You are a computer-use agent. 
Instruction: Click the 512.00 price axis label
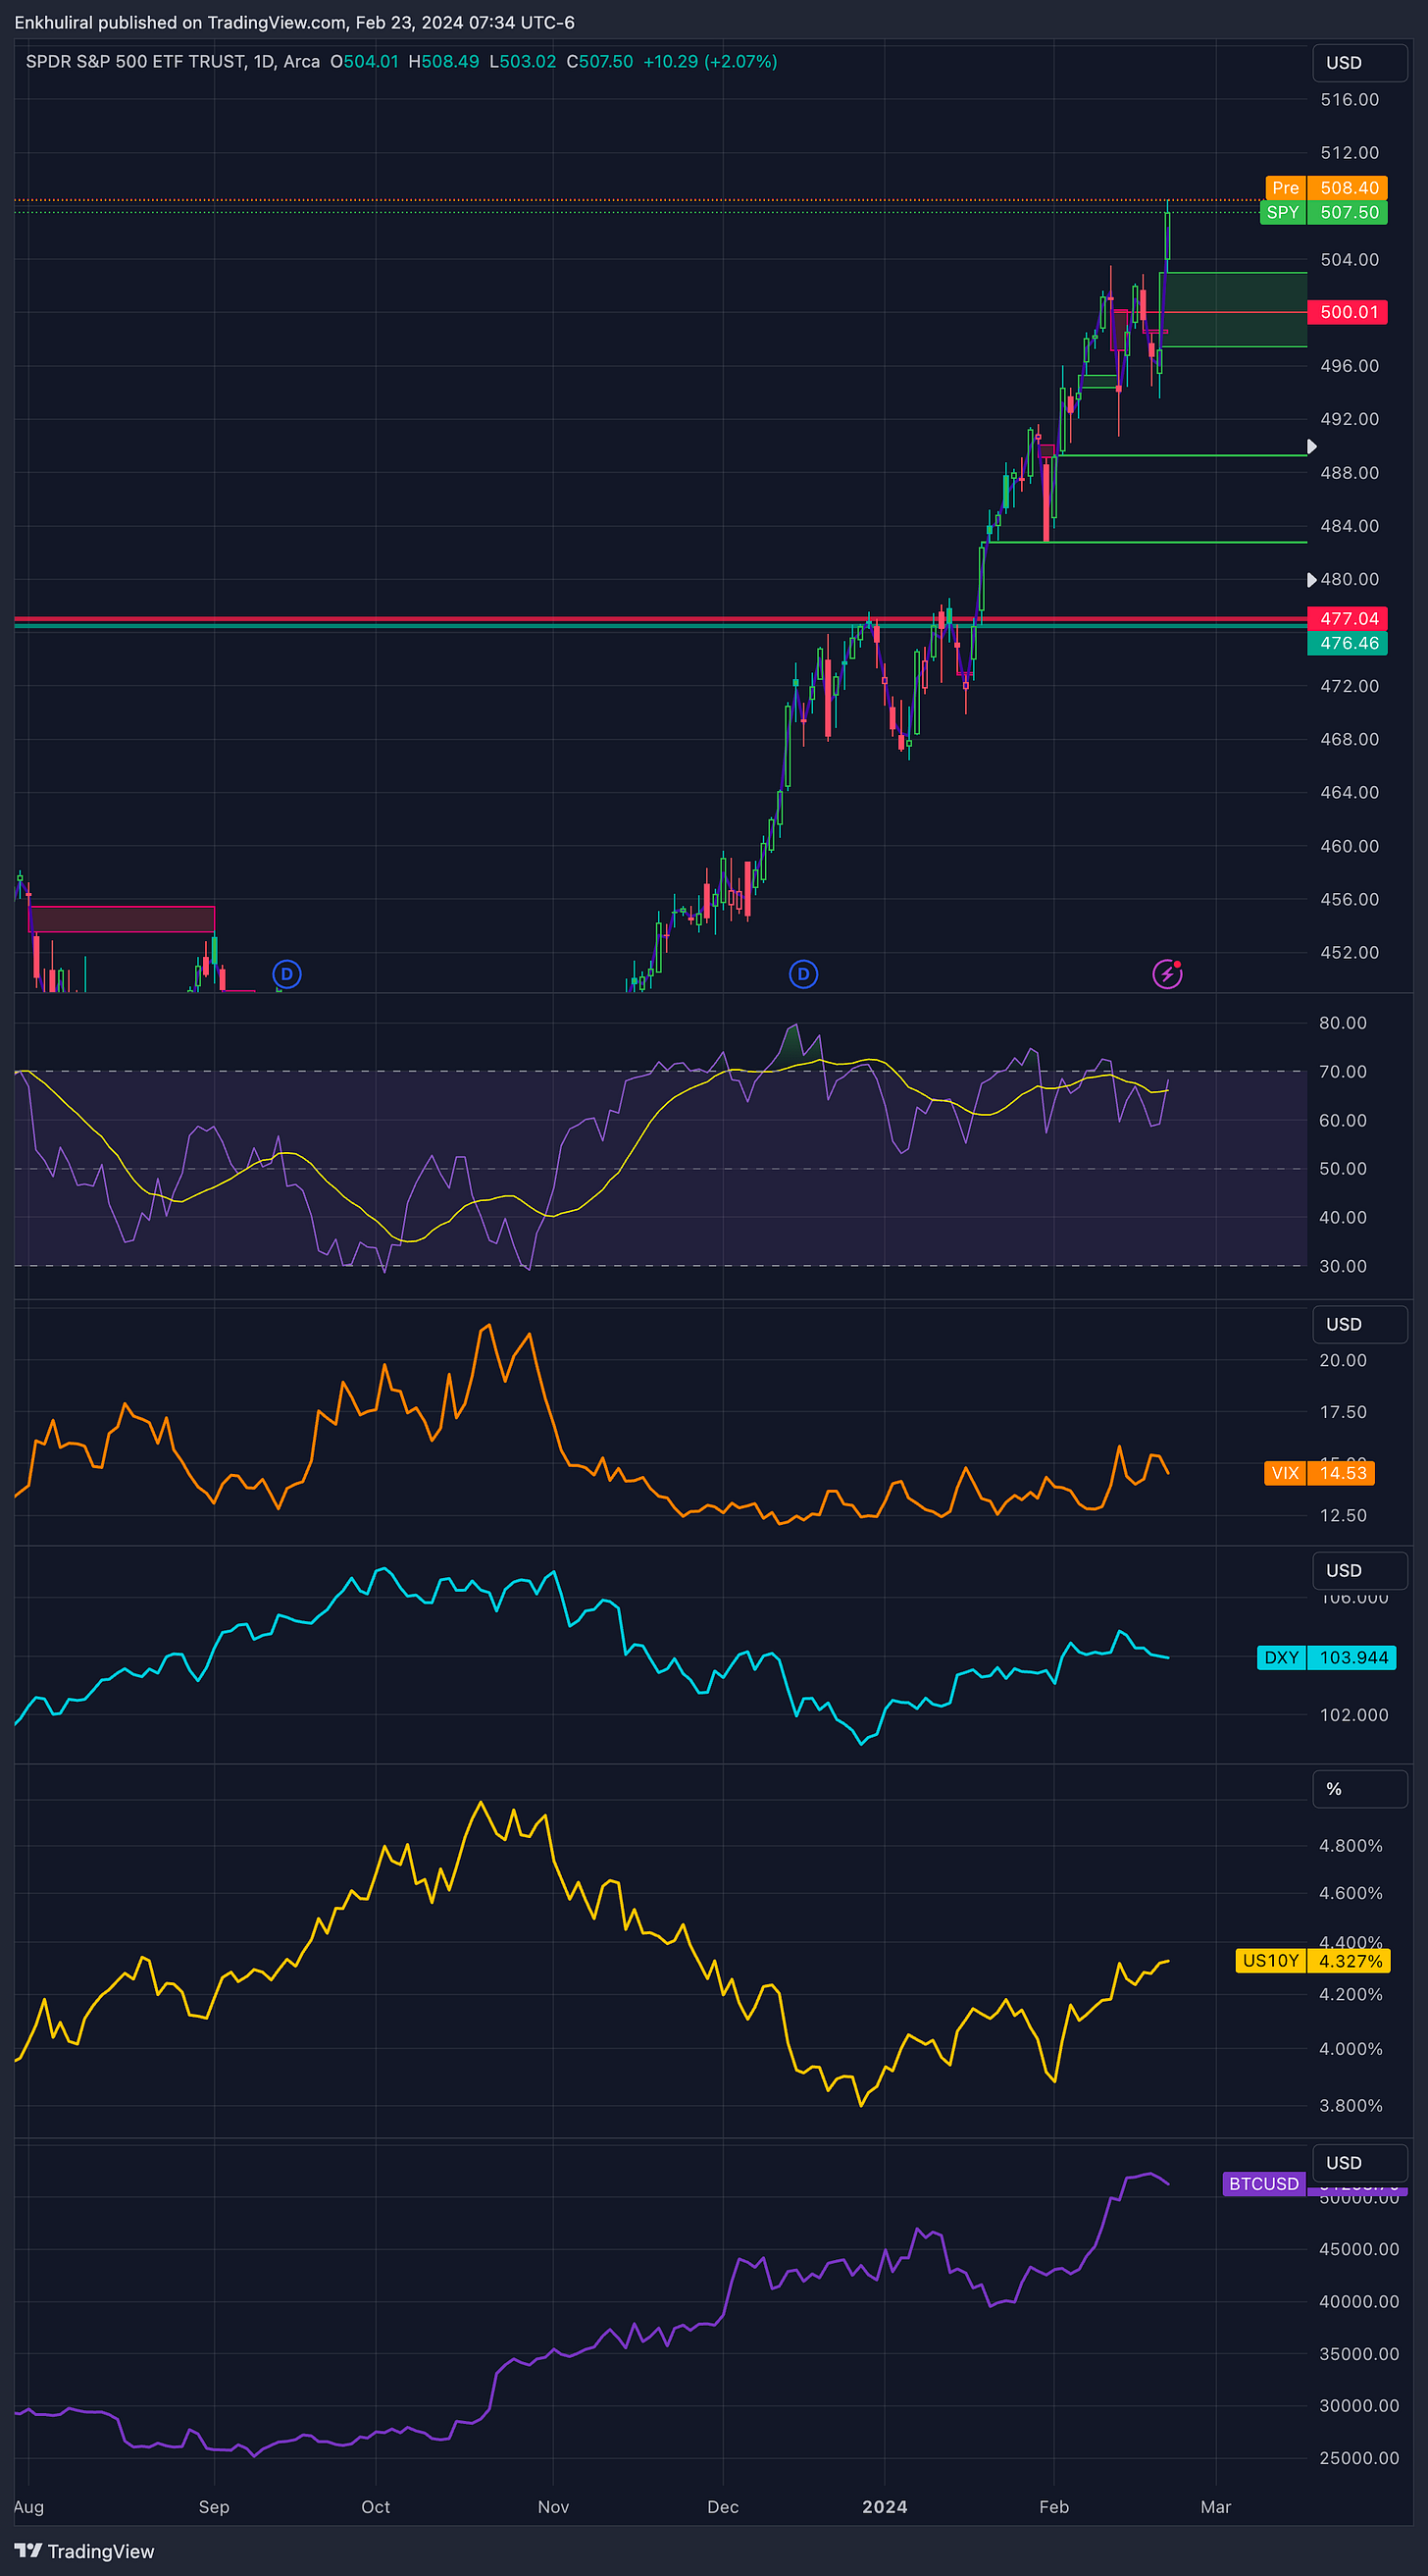coord(1350,153)
